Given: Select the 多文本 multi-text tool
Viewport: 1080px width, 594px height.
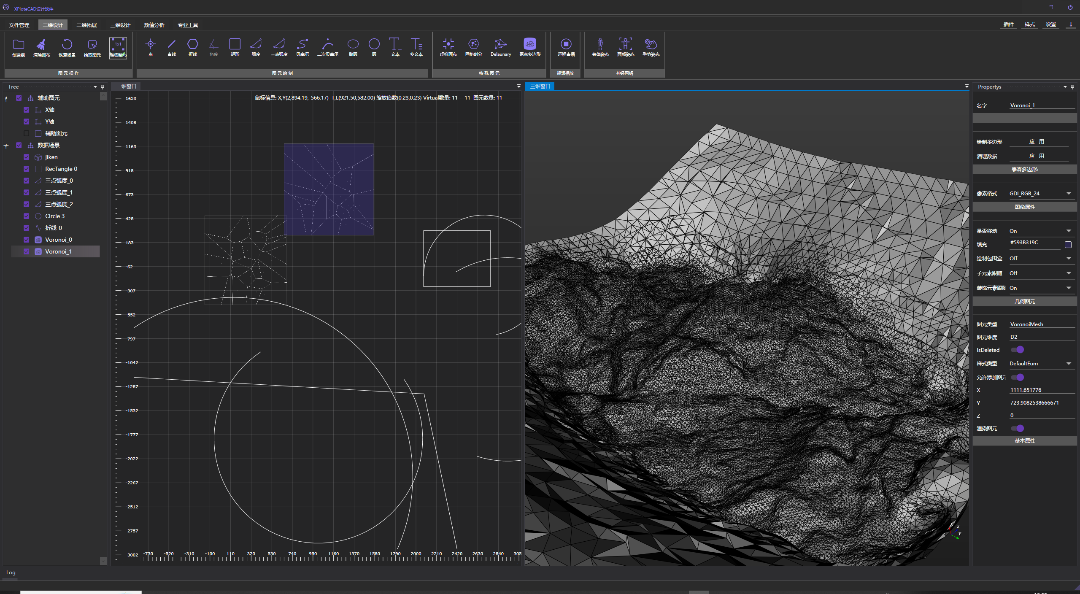Looking at the screenshot, I should coord(416,45).
